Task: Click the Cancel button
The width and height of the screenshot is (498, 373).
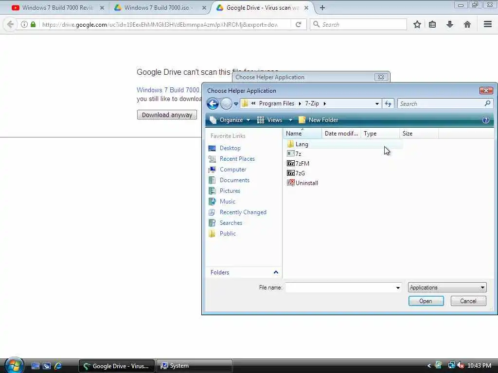Action: click(x=468, y=301)
